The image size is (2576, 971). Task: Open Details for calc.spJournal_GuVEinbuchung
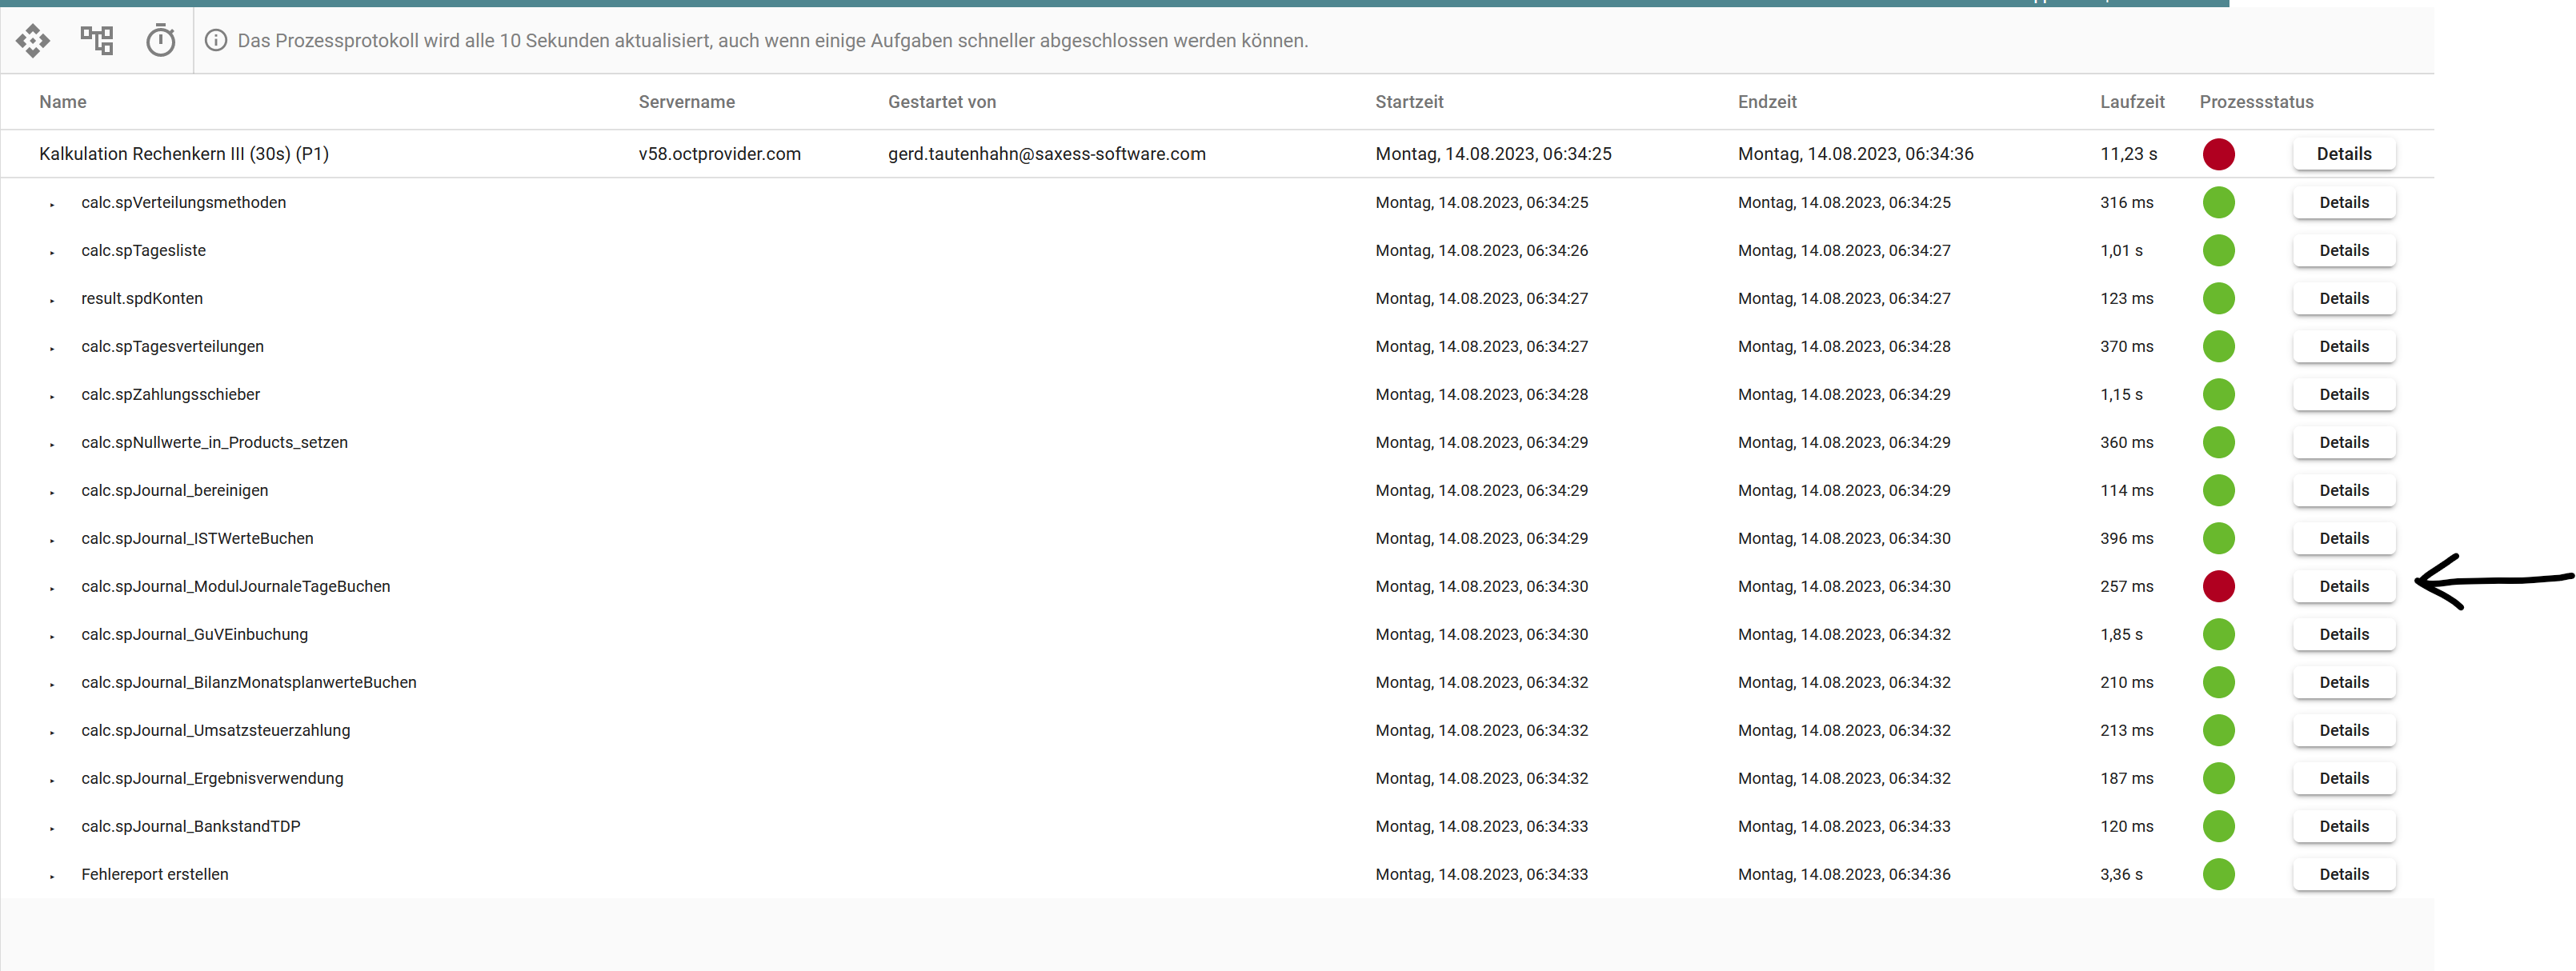2343,634
